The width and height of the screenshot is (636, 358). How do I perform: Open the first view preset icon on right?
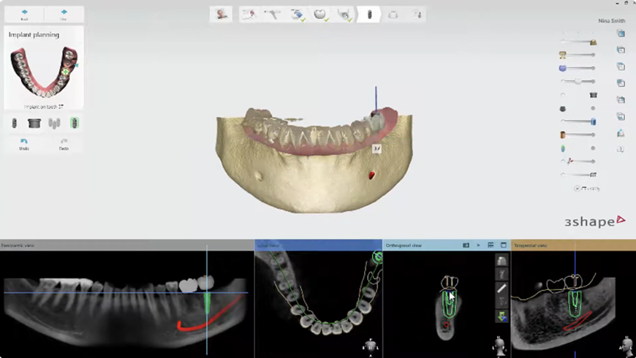coord(621,34)
